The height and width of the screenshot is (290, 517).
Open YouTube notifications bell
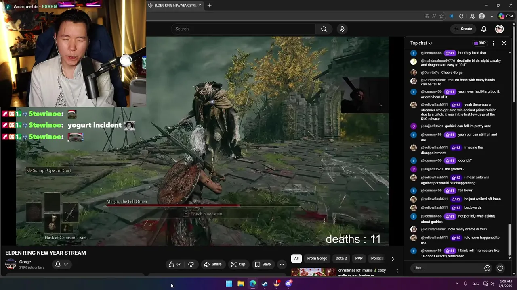484,29
